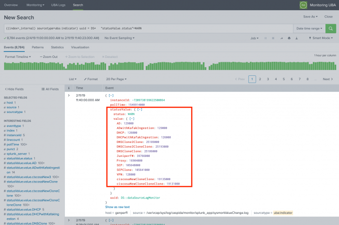Screen dimensions: 339x225
Task: Select the Search nav item
Action: point(78,5)
